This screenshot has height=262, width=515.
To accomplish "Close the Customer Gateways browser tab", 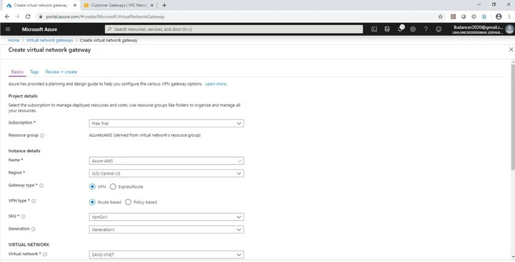I will pos(152,5).
